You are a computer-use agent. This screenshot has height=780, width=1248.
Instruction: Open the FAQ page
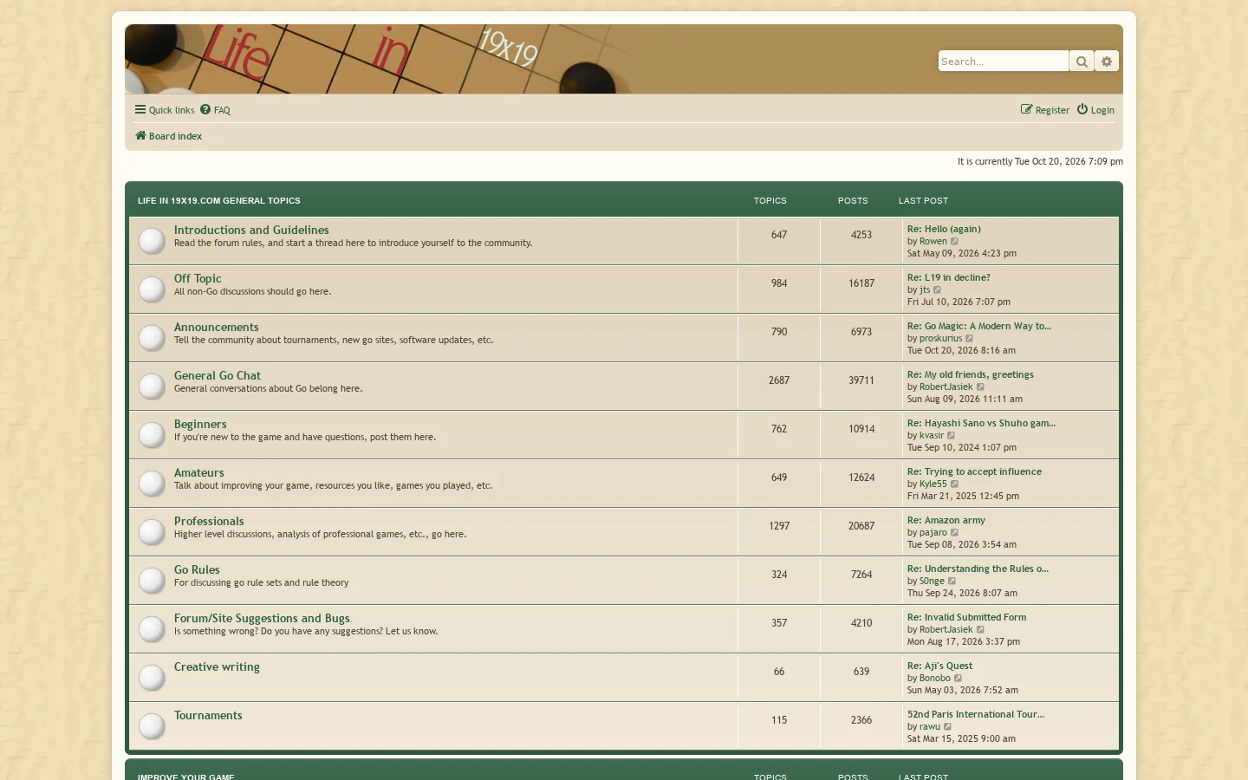(x=215, y=110)
